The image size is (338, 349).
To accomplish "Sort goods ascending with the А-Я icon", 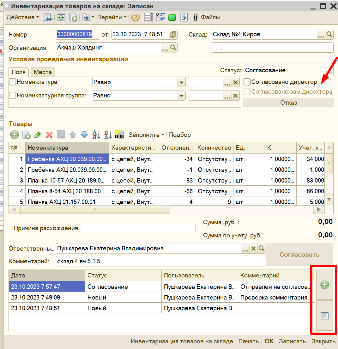I will tap(96, 135).
